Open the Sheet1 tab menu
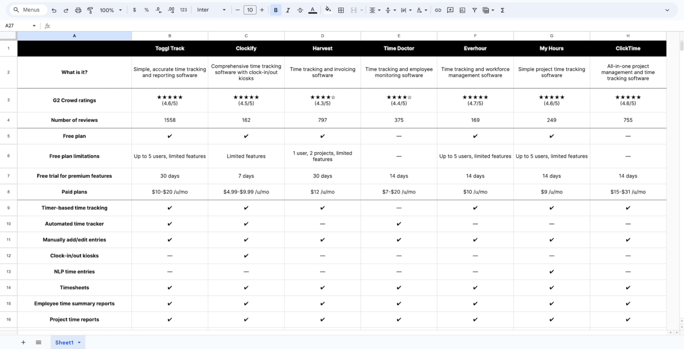This screenshot has height=349, width=684. coord(78,342)
